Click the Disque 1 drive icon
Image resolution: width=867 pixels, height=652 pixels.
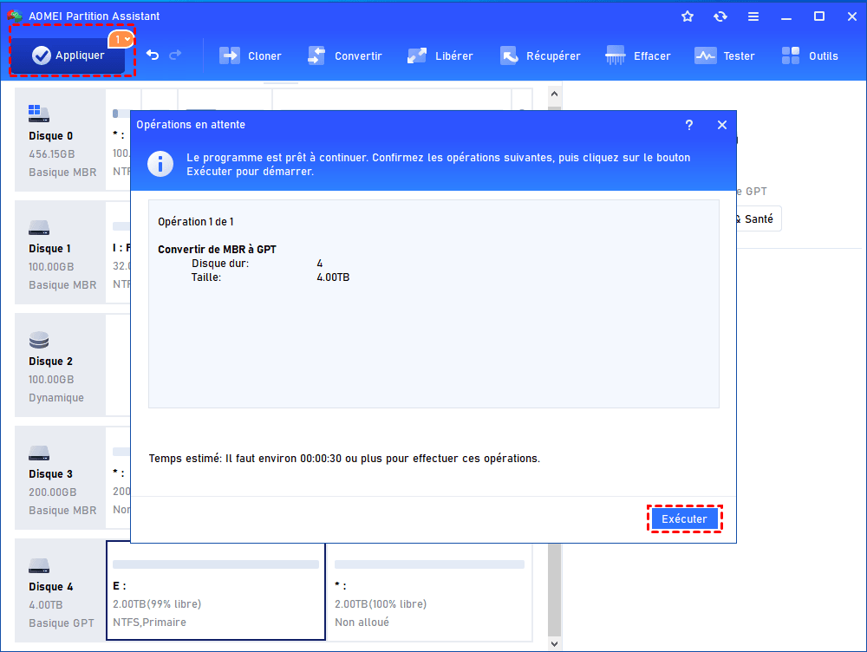coord(39,227)
